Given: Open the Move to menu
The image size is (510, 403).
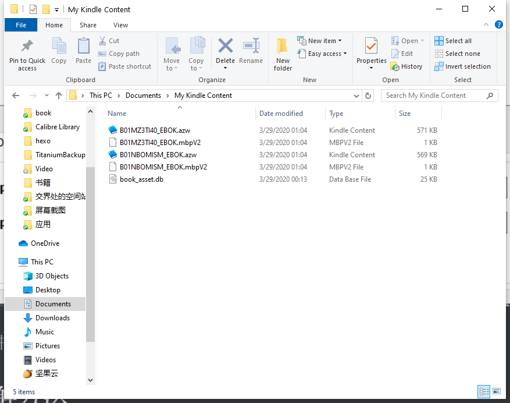Looking at the screenshot, I should [172, 54].
